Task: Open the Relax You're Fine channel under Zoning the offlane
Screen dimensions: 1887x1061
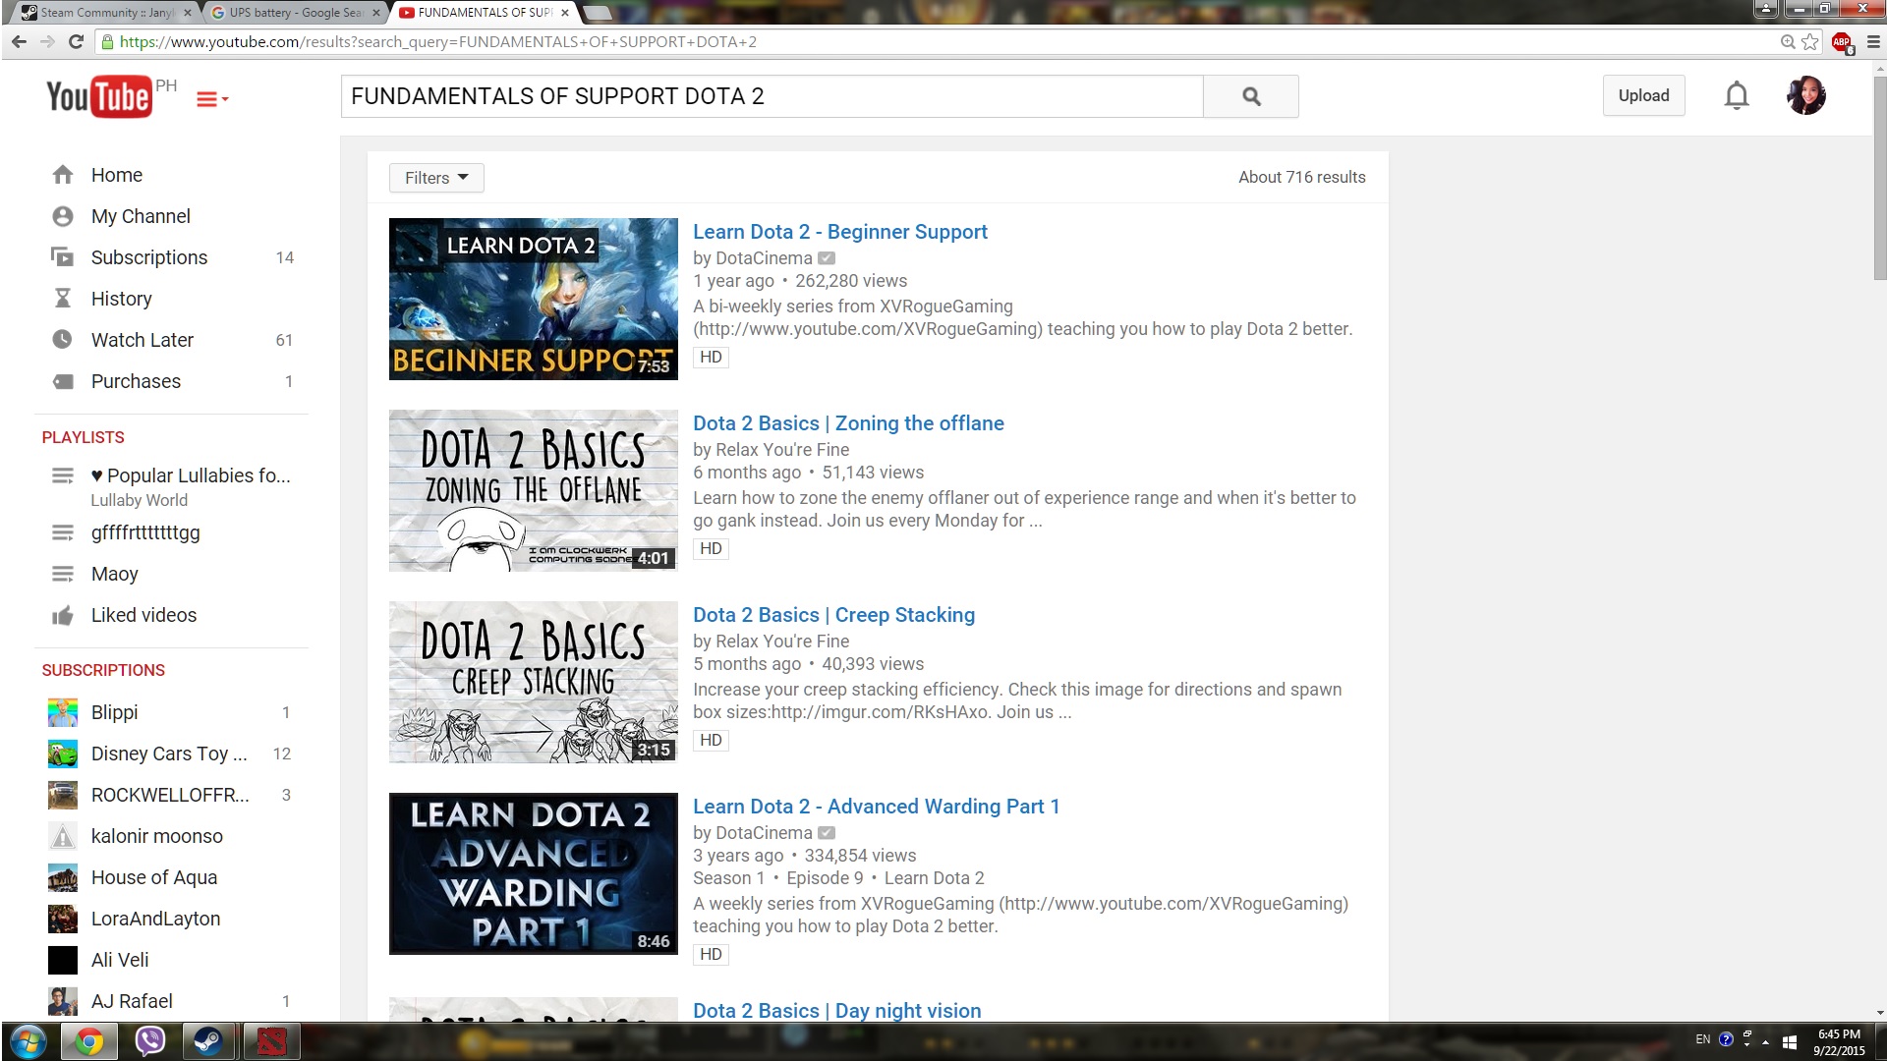Action: [x=782, y=450]
